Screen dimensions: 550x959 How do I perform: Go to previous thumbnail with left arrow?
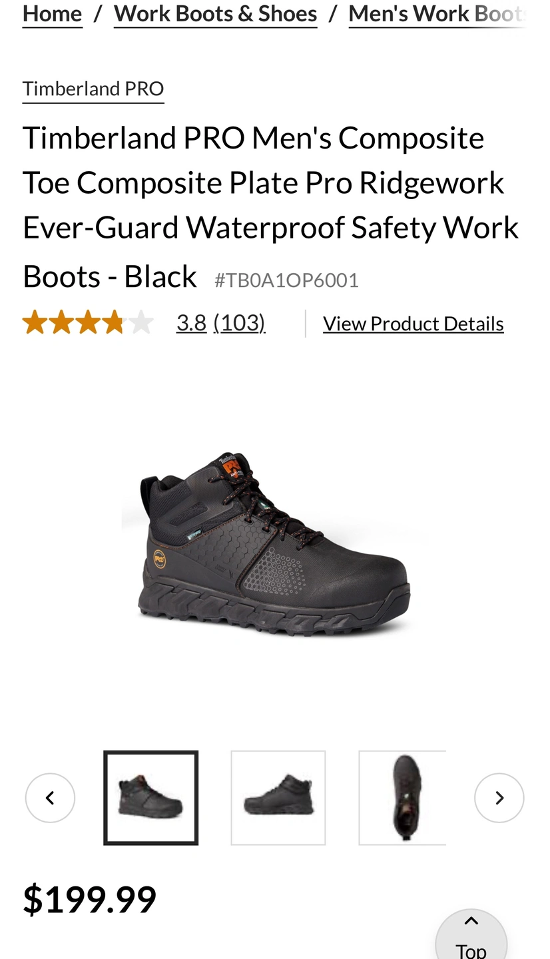[50, 798]
